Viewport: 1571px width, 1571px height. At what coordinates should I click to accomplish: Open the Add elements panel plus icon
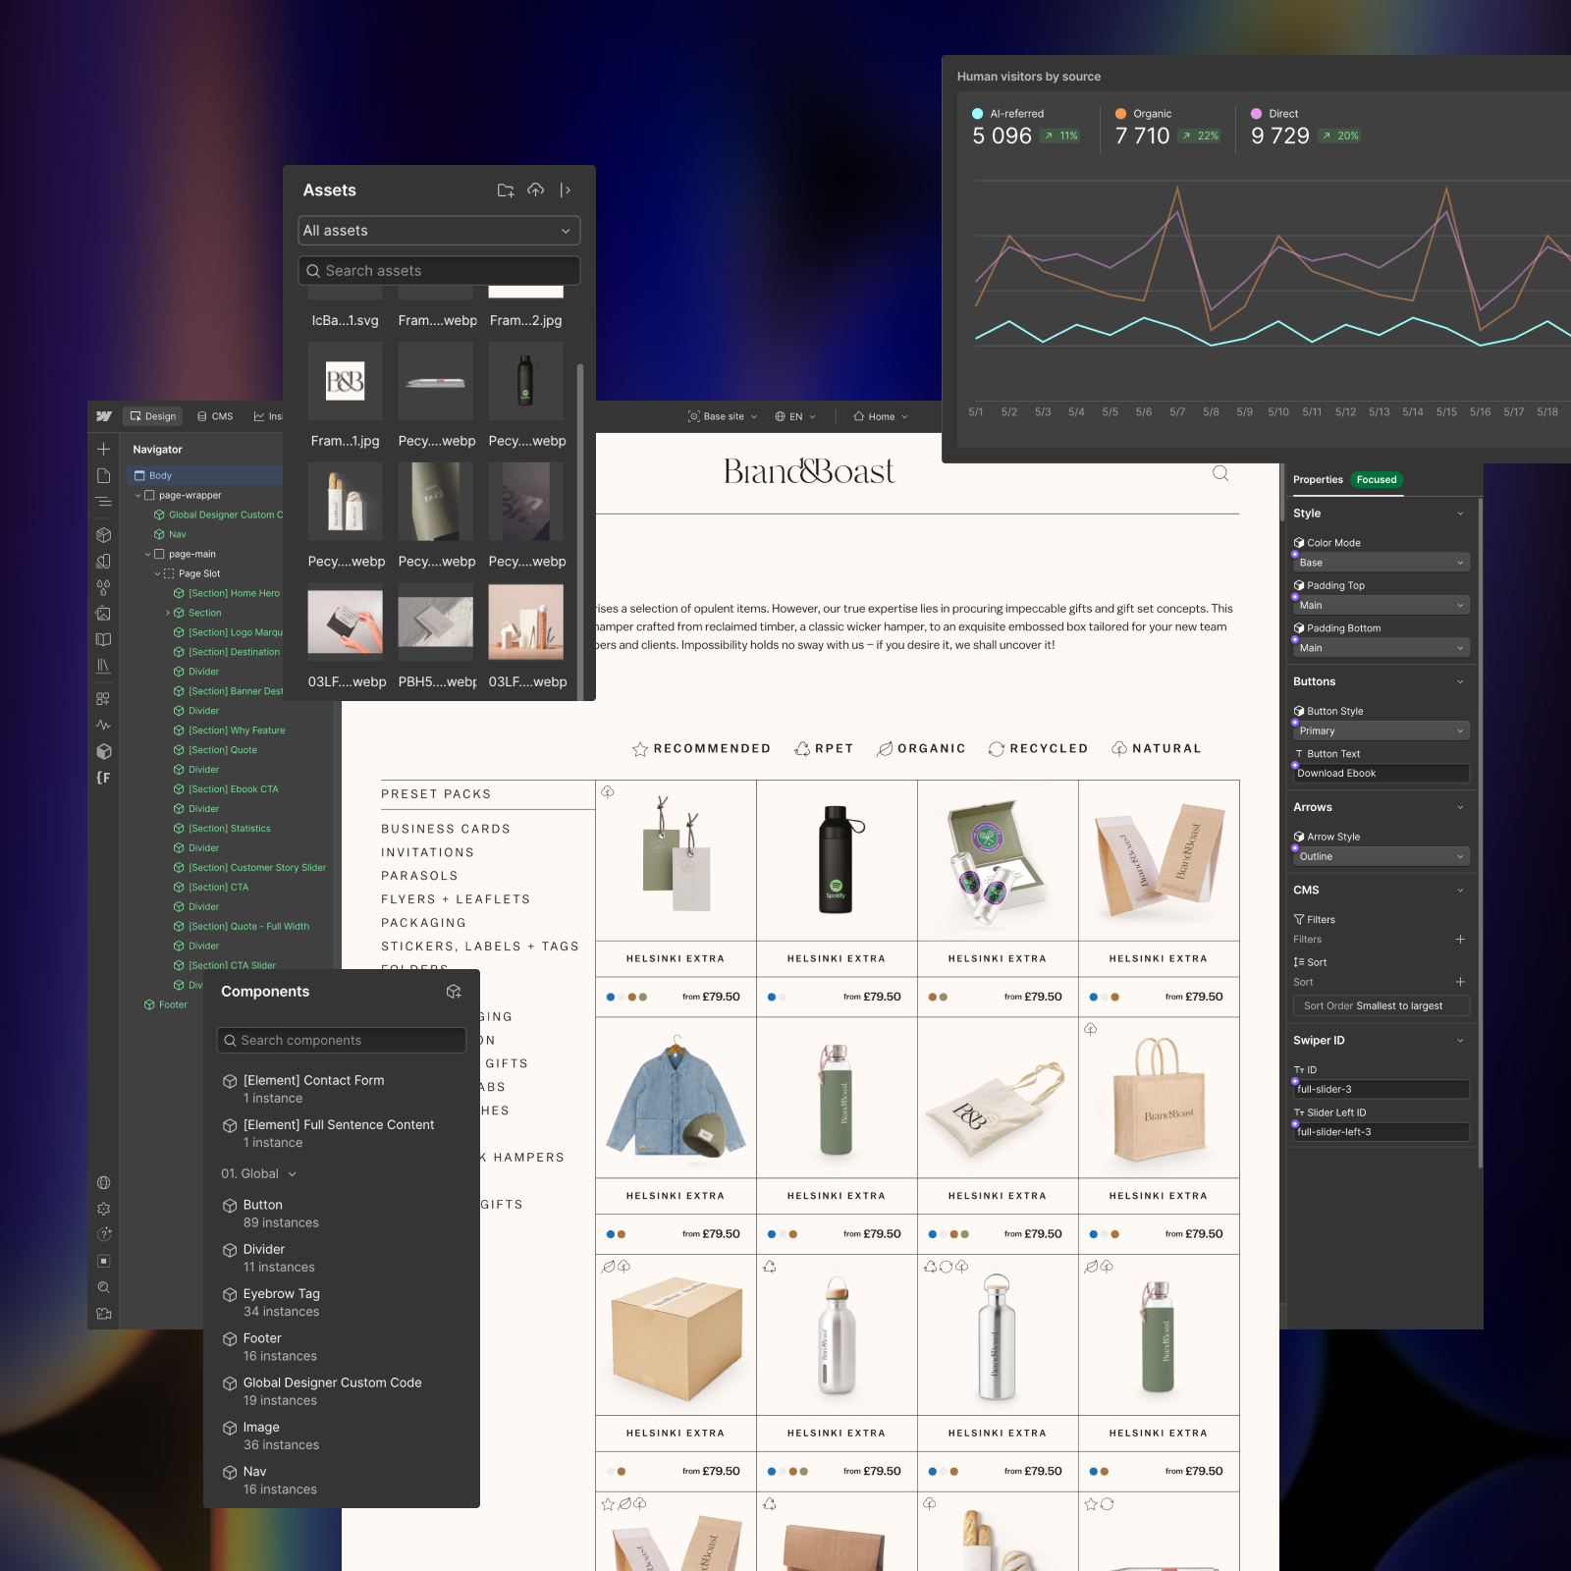[103, 449]
